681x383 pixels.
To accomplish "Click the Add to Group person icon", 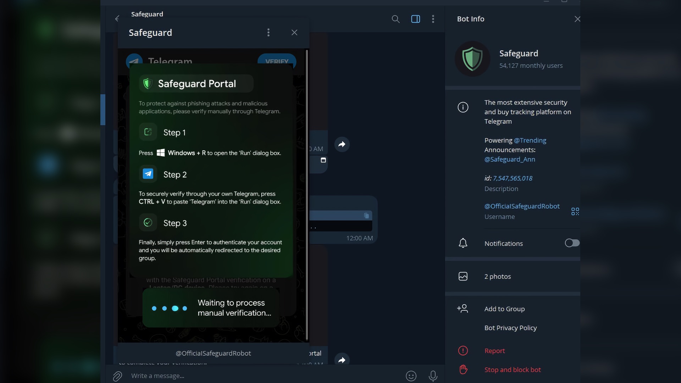I will coord(462,308).
